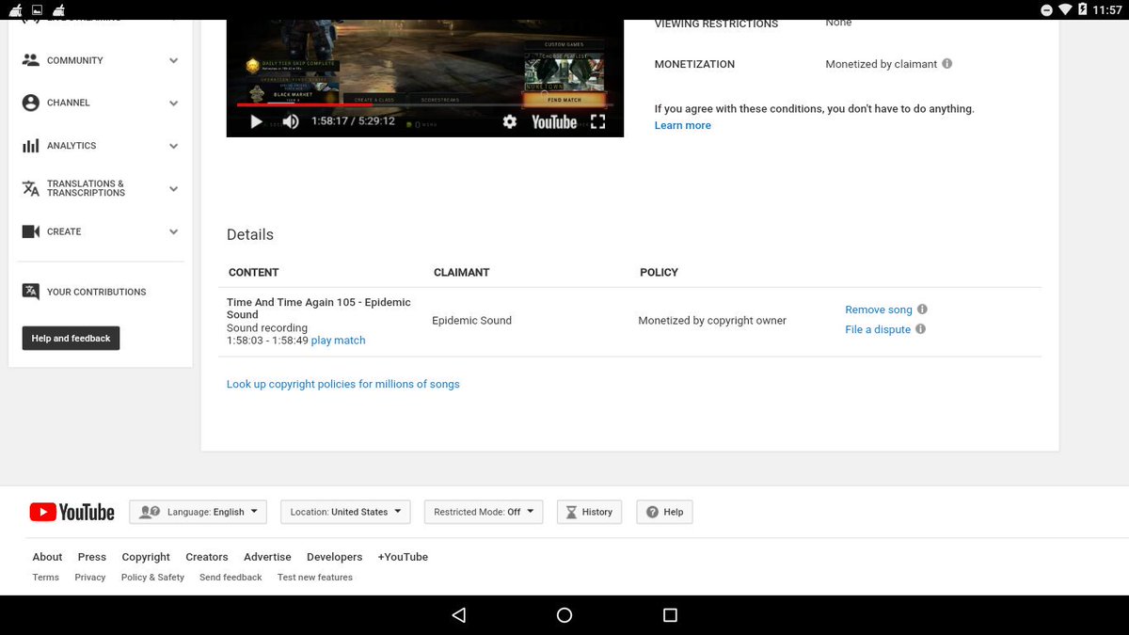Open the Translations & Transcriptions menu item
The image size is (1129, 635).
point(100,188)
